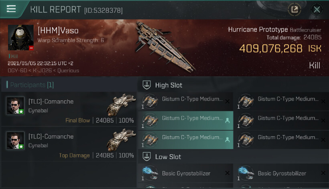Screen dimensions: 329x189
Task: View [HHM]Vaso pilot portrait
Action: (21, 38)
